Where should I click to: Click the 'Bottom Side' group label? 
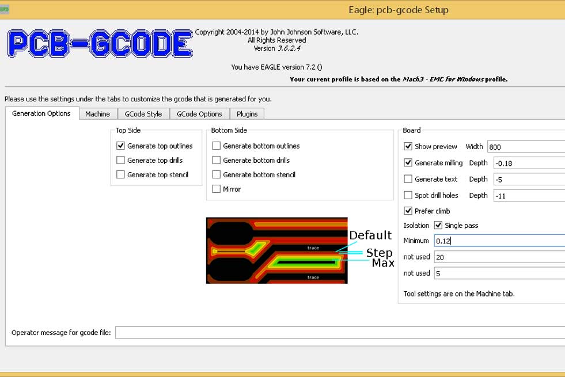pos(229,130)
